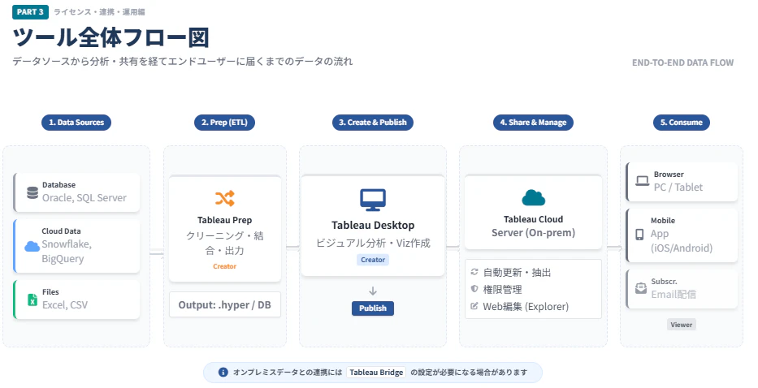The width and height of the screenshot is (758, 388).
Task: Click the edit icon beside Web編集 (Explorer)
Action: (x=474, y=306)
